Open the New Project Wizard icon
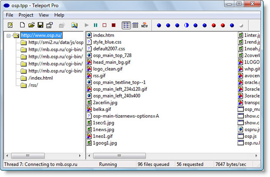This screenshot has height=177, width=270. click(x=10, y=25)
